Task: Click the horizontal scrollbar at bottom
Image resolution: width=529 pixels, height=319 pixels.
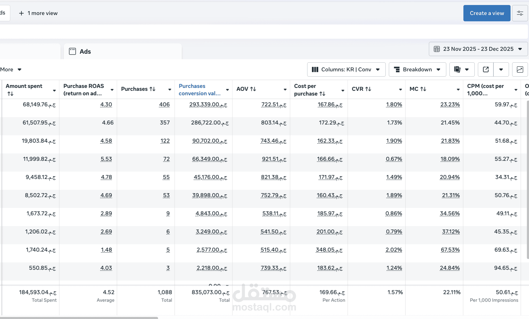Action: (x=79, y=318)
